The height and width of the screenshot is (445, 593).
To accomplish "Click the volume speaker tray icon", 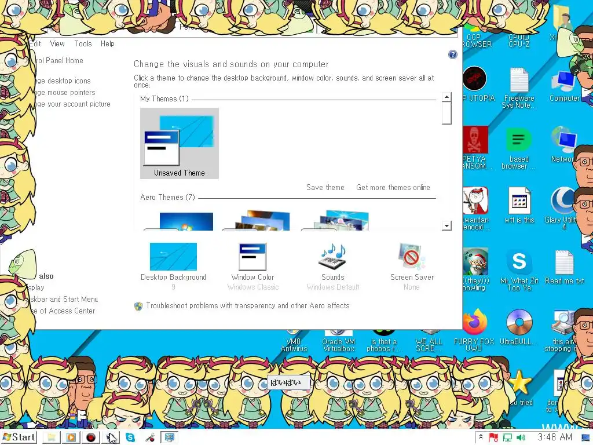I will pos(521,437).
